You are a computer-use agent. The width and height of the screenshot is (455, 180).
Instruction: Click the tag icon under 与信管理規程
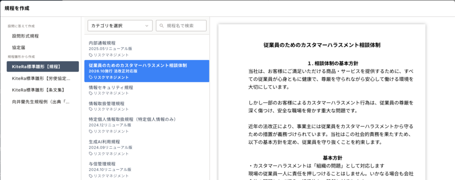pos(91,176)
